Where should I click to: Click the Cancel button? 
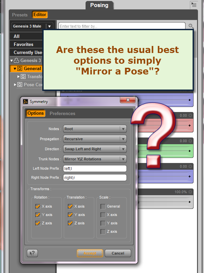tap(118, 253)
